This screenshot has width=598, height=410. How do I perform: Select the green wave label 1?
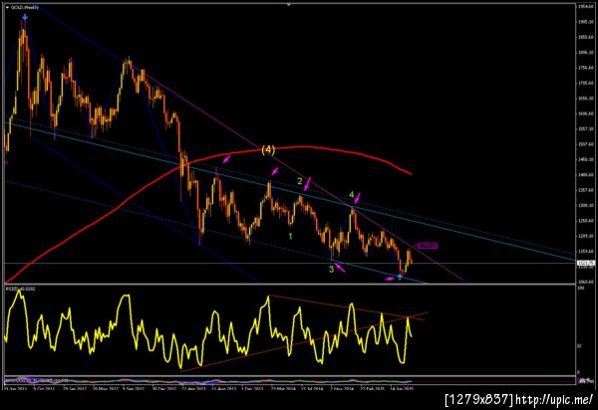point(290,237)
